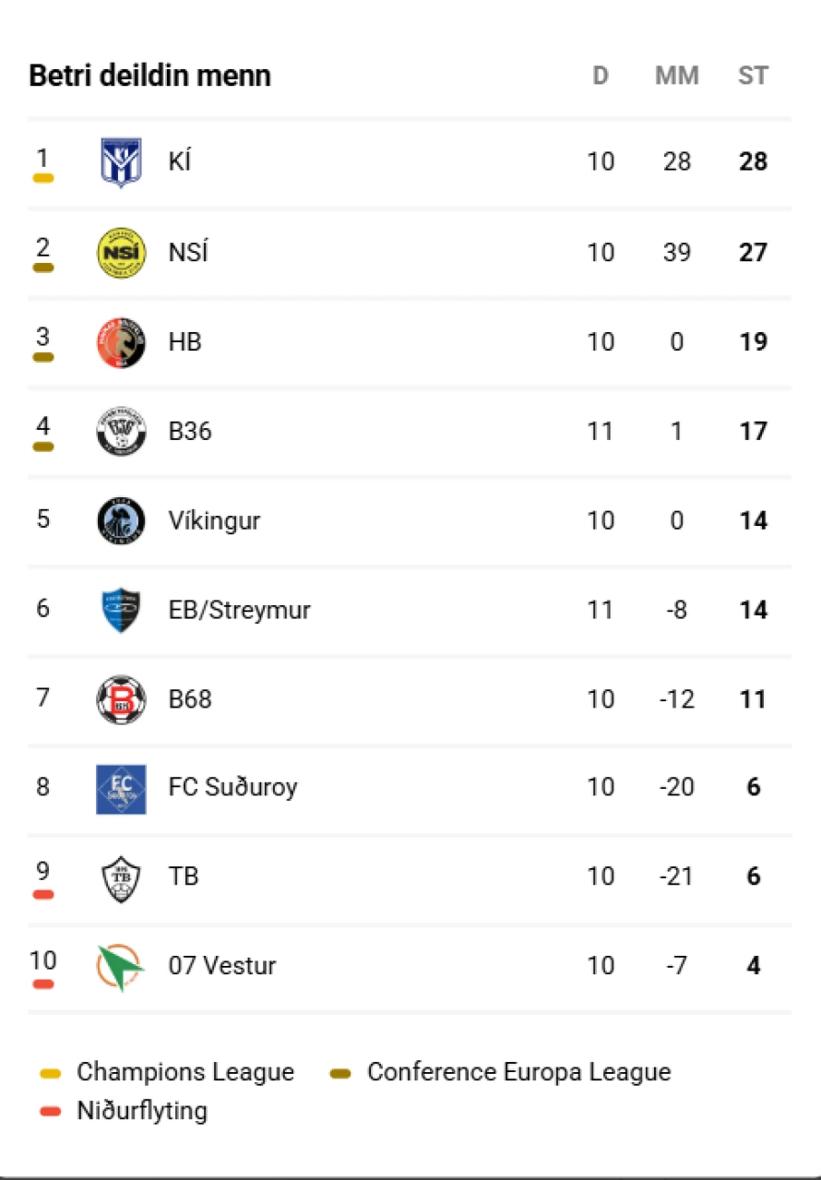
Task: Click the yellow Champions League legend marker
Action: tap(51, 1073)
